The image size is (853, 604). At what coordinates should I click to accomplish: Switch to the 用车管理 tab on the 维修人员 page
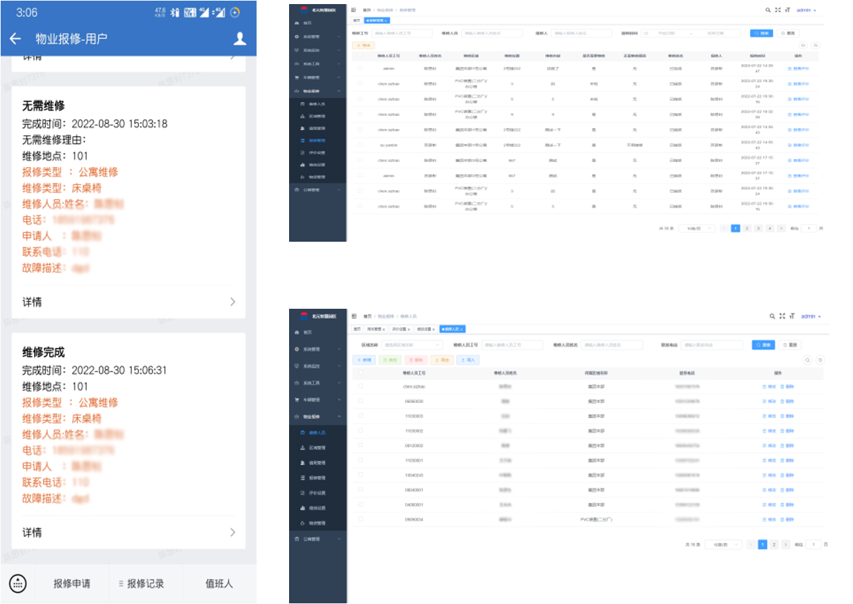[x=376, y=329]
